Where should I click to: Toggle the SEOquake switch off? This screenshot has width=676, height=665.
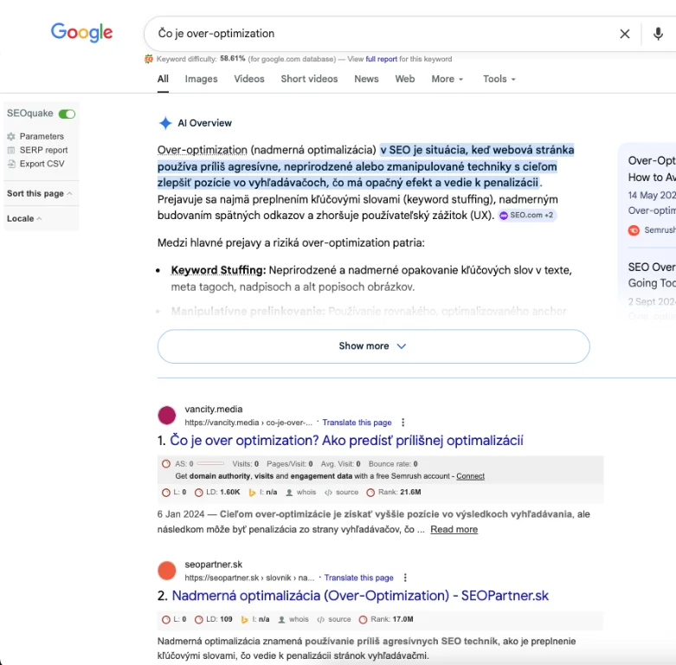point(67,113)
